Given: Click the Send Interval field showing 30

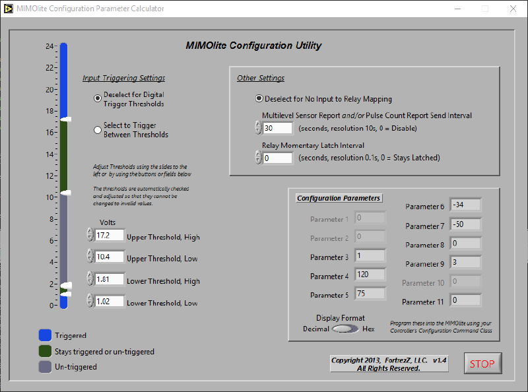Looking at the screenshot, I should click(277, 128).
